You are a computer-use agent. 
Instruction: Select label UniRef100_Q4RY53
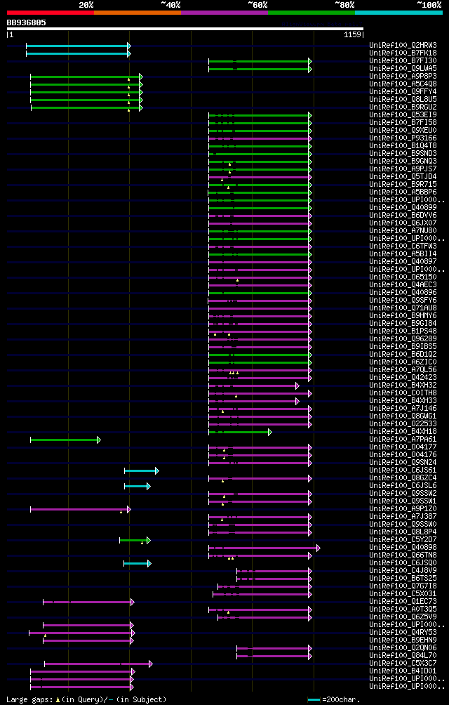point(403,632)
